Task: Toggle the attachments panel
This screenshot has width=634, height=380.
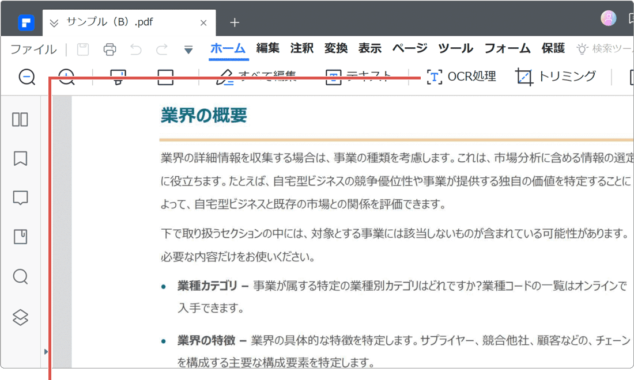Action: pos(20,237)
